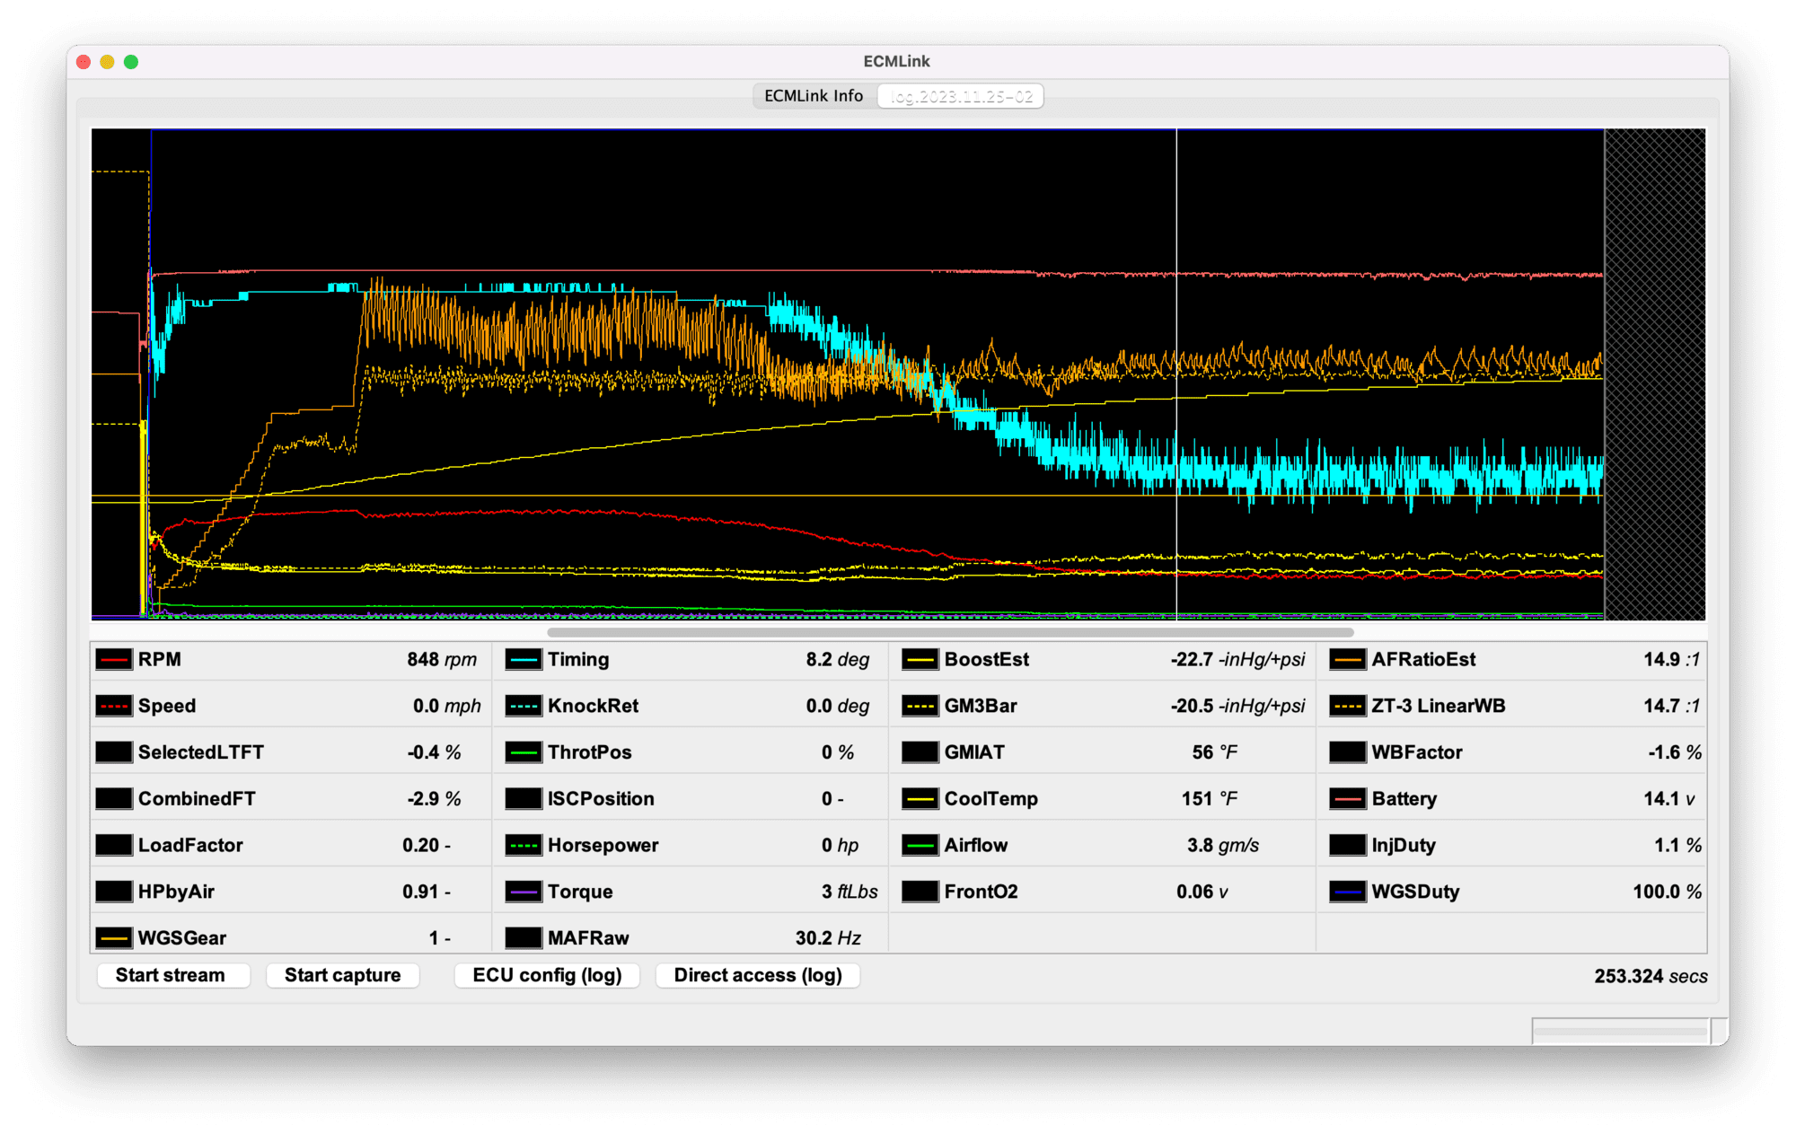The height and width of the screenshot is (1134, 1796).
Task: Select the Battery label
Action: 1404,799
